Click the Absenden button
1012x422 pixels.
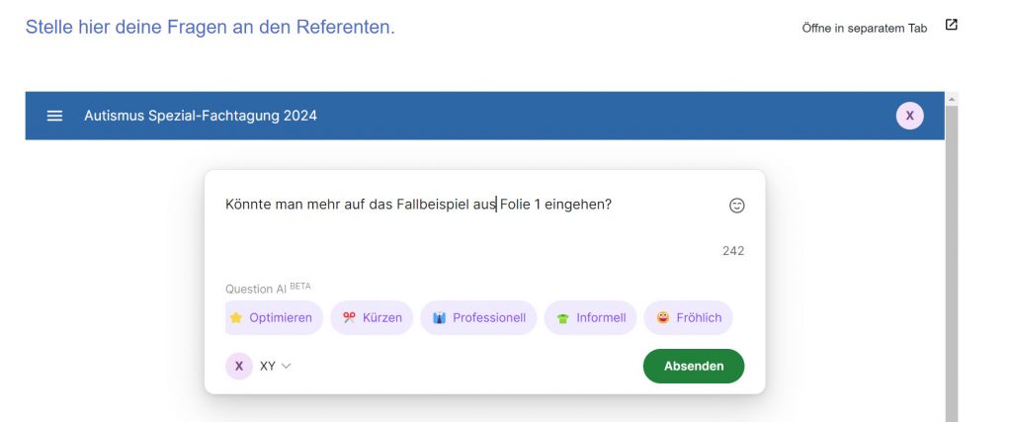click(x=693, y=366)
